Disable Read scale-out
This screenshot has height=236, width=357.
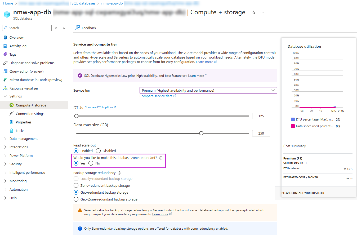[x=98, y=150]
